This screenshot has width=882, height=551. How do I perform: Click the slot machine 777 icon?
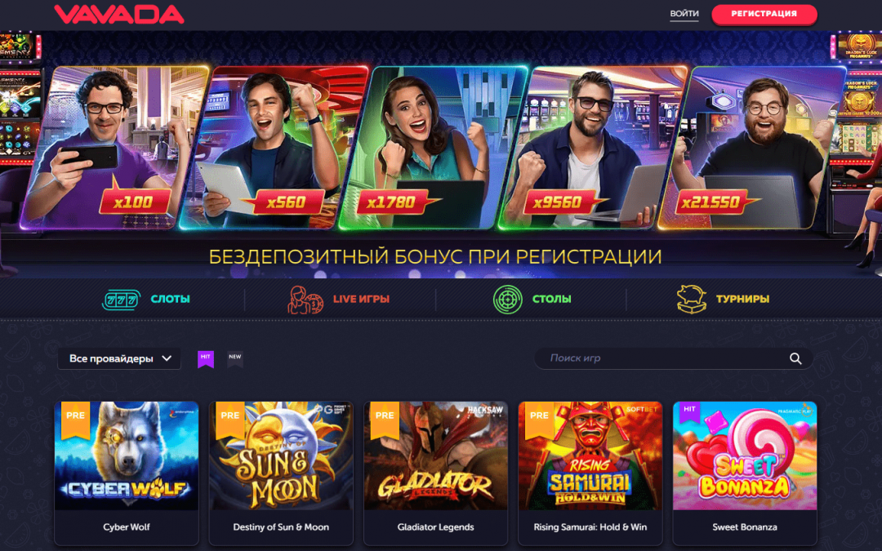point(121,300)
